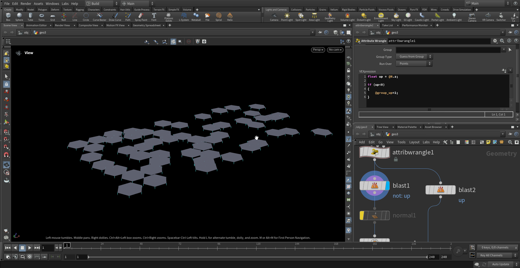The width and height of the screenshot is (520, 268).
Task: Select the Null shelf tool
Action: tap(64, 17)
